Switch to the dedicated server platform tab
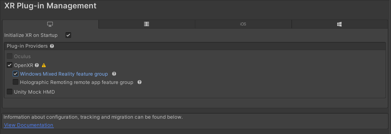 click(147, 24)
